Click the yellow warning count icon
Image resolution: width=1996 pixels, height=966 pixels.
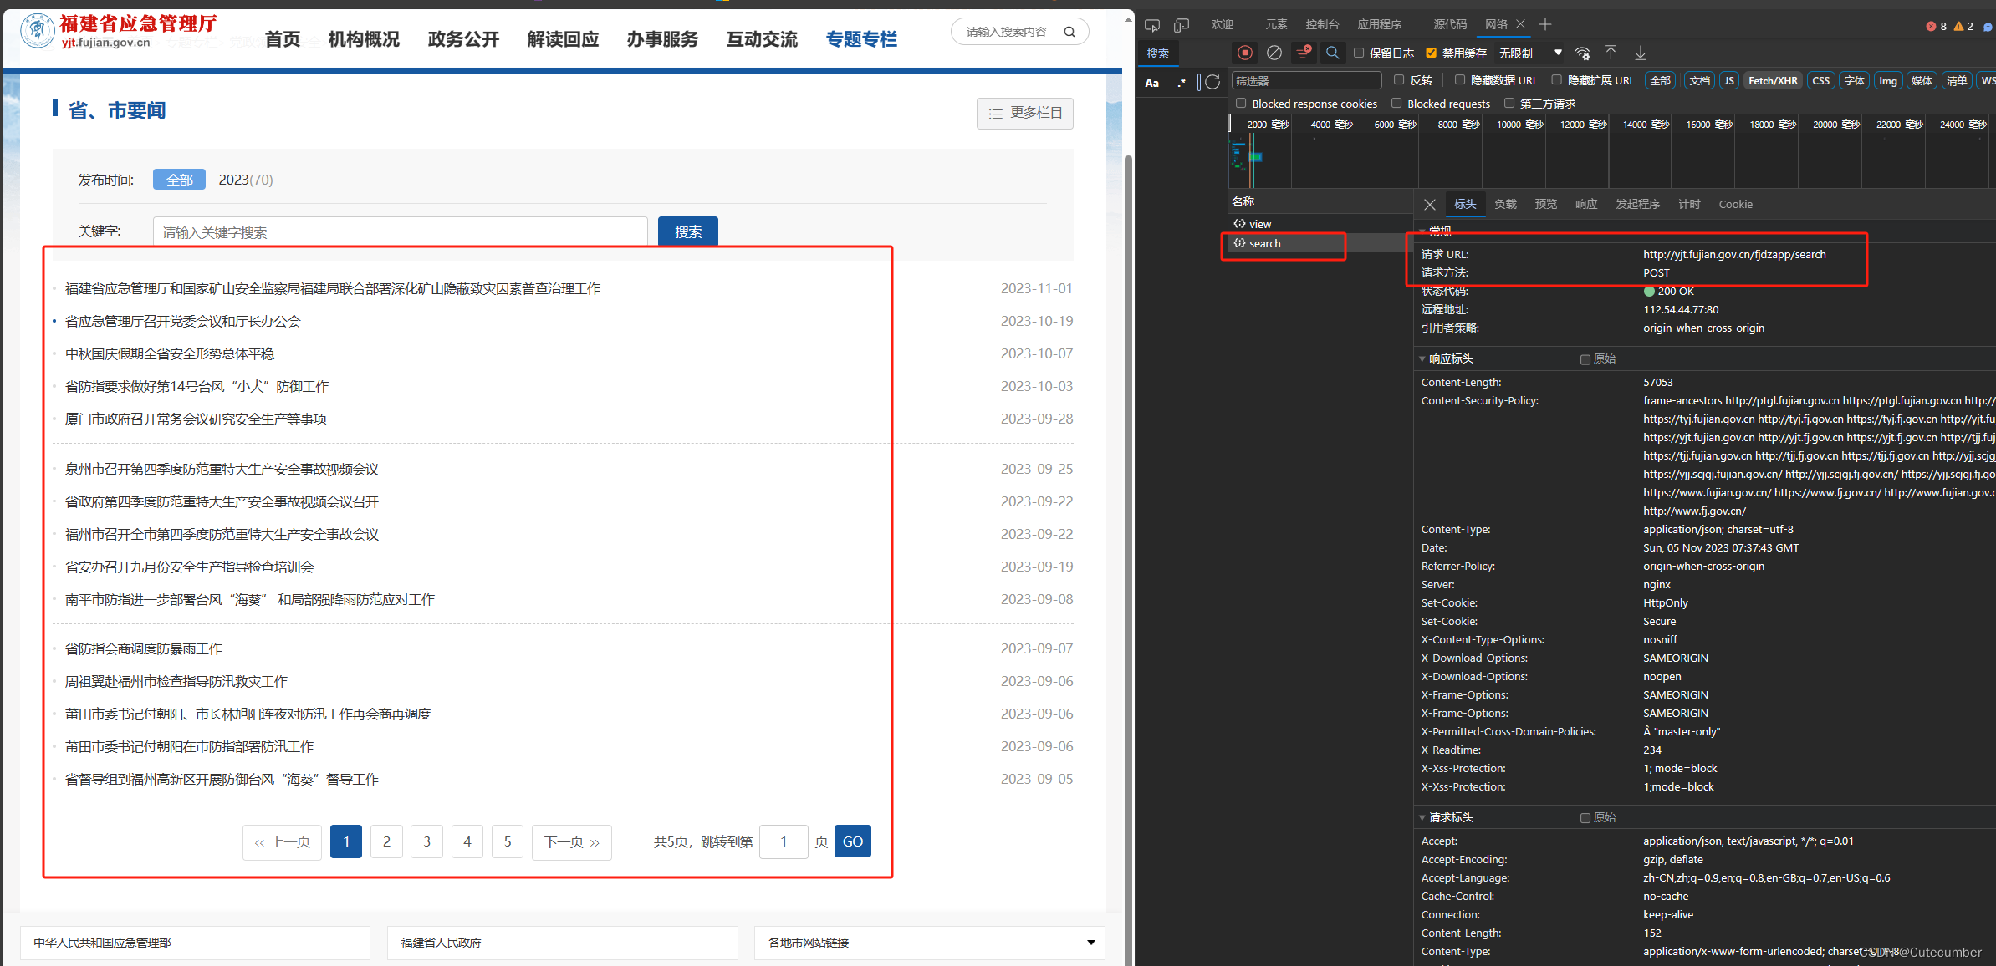pyautogui.click(x=1958, y=26)
